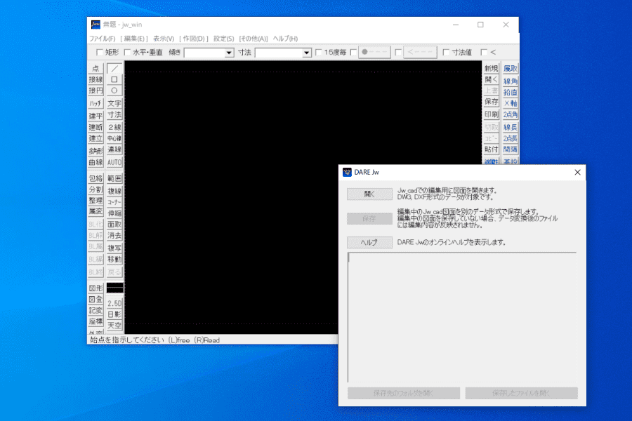Click 新規 to create new drawing
The image size is (632, 421).
coord(492,69)
